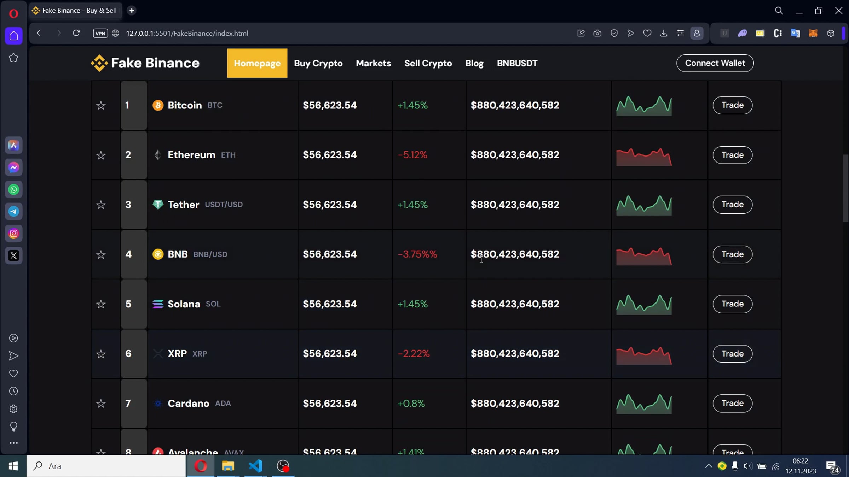This screenshot has height=477, width=849.
Task: Open History clock icon in sidebar
Action: [13, 391]
